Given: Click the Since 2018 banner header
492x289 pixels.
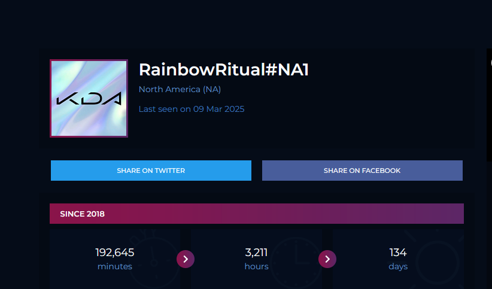Looking at the screenshot, I should pyautogui.click(x=256, y=214).
